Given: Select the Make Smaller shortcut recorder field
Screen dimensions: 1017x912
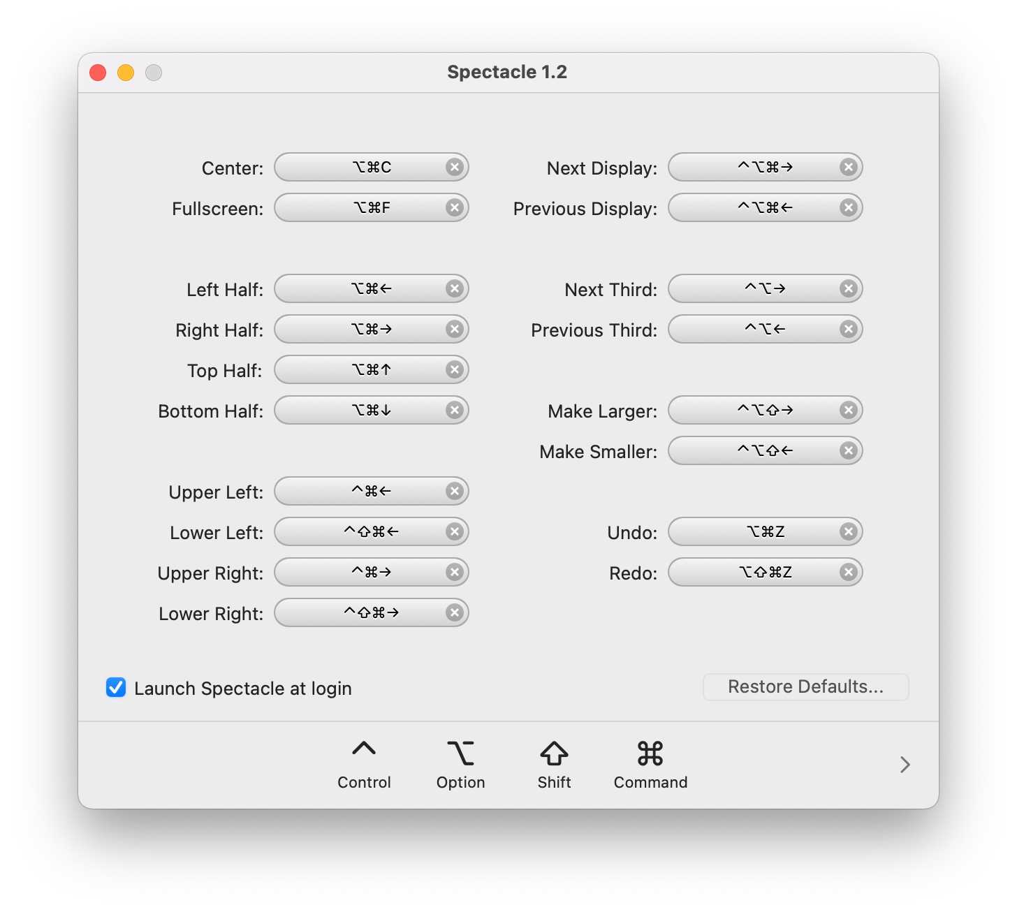Looking at the screenshot, I should coord(765,450).
